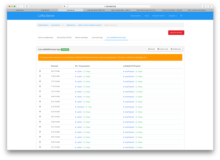220x160 pixels.
Task: Click the search magnifier icon in header
Action: [x=181, y=16]
